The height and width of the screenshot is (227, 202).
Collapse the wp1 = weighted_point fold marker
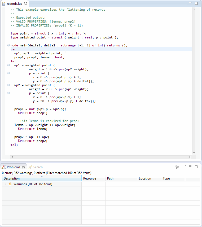[x=8, y=65]
